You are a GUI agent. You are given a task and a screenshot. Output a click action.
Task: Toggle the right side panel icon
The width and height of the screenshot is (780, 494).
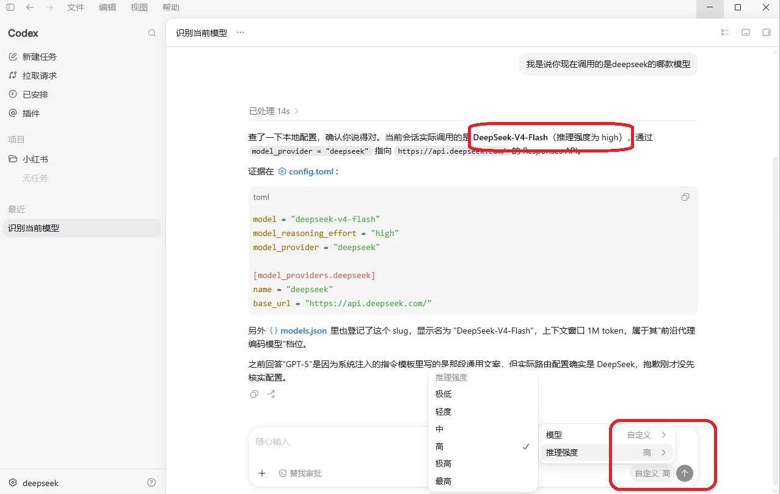coord(767,33)
